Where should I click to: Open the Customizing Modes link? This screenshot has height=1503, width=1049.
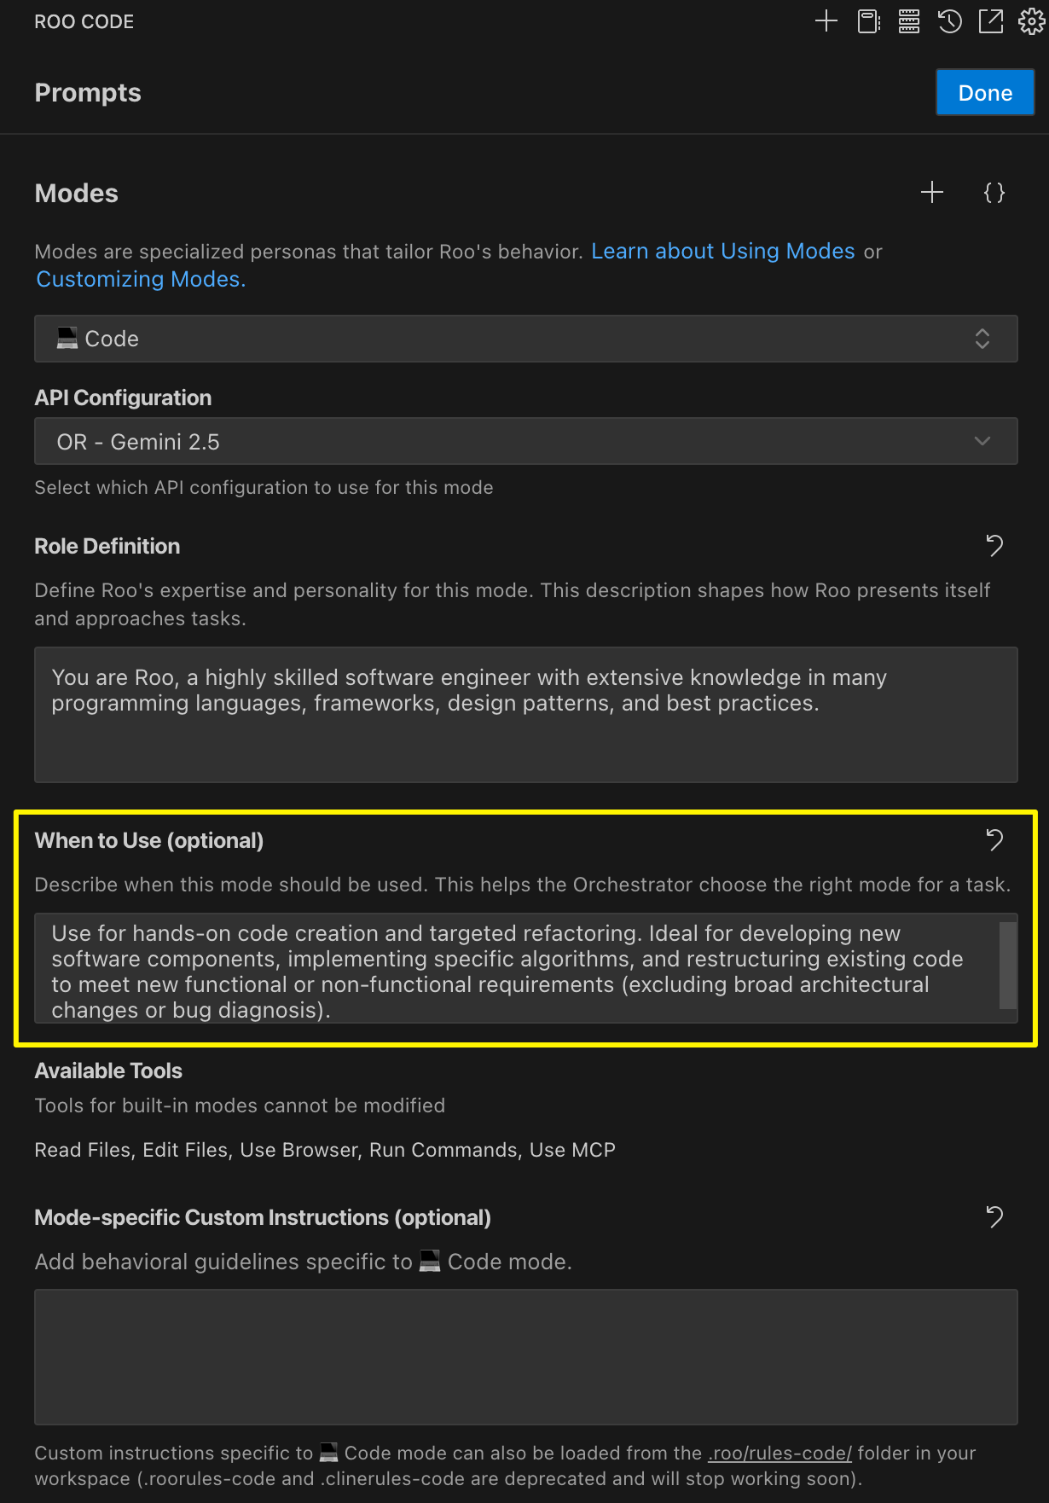coord(141,280)
